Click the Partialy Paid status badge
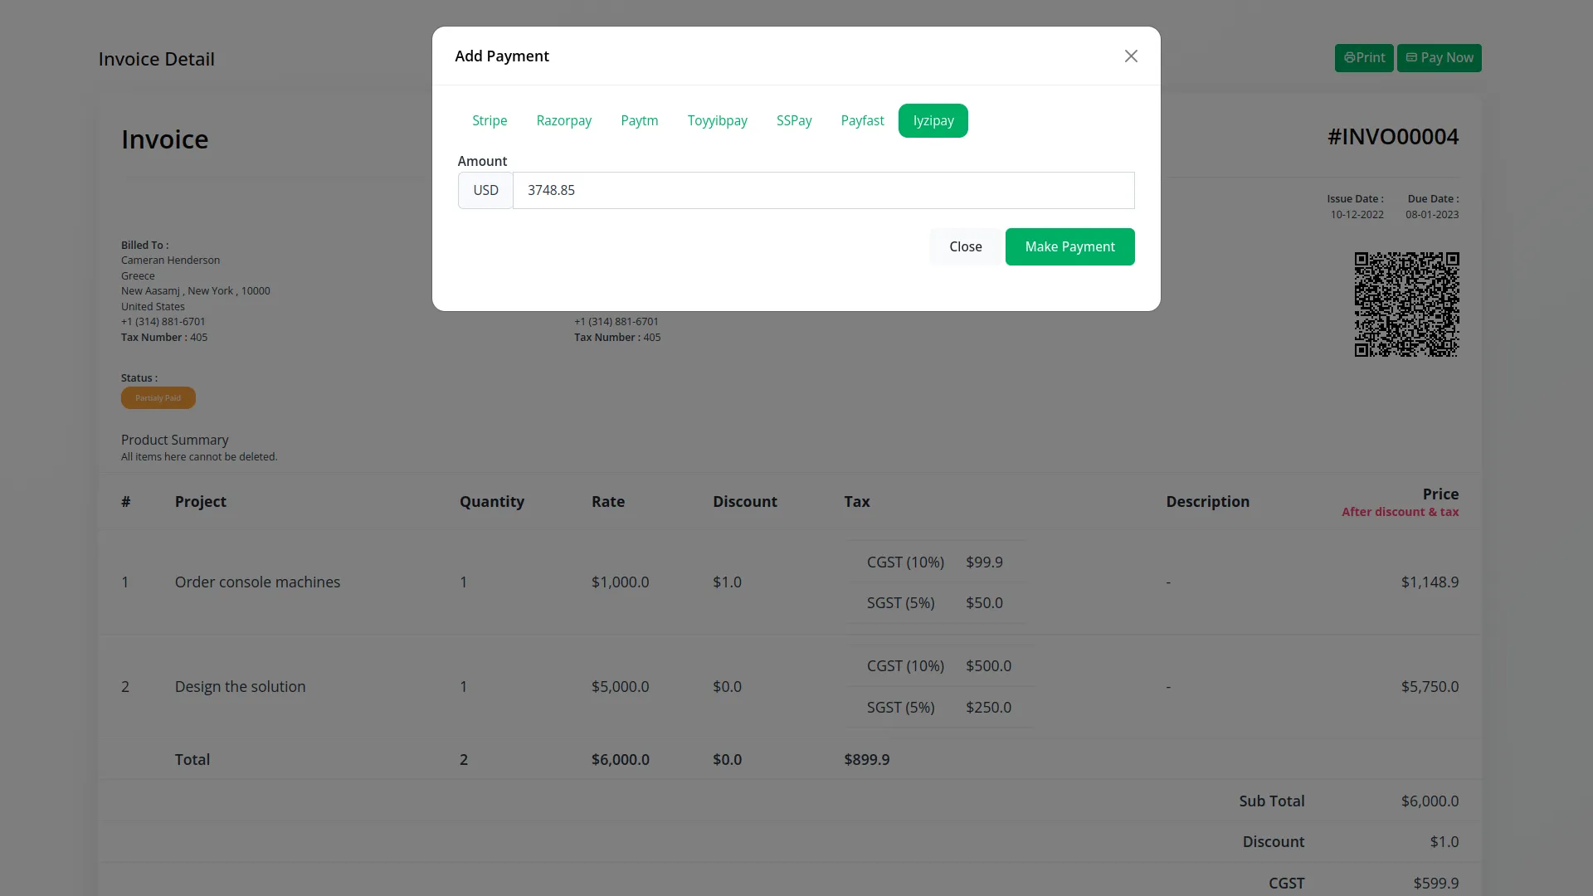The image size is (1593, 896). click(x=158, y=398)
